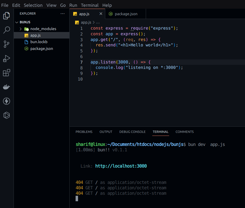This screenshot has width=245, height=208.
Task: Open the http://localhost:3000 link in terminal
Action: click(121, 166)
